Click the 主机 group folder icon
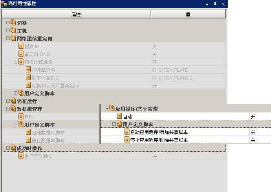 click(13, 30)
